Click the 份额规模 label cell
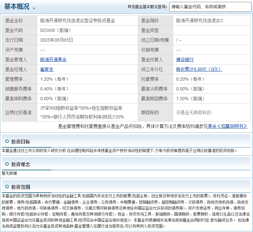The width and height of the screenshot is (253, 232). click(x=155, y=50)
